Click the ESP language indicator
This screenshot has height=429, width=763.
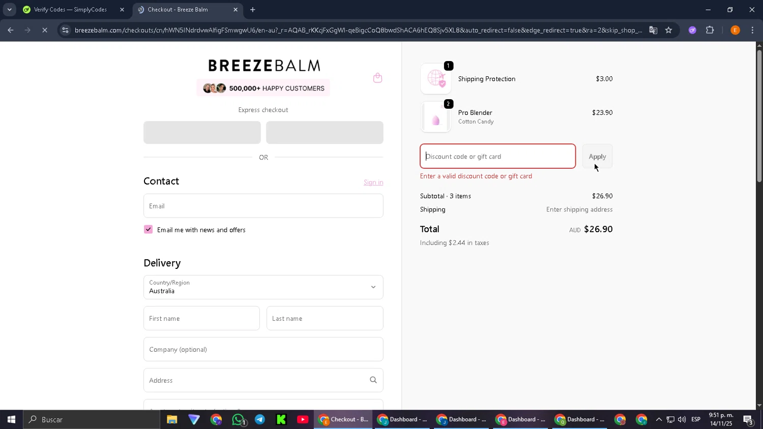tap(696, 419)
